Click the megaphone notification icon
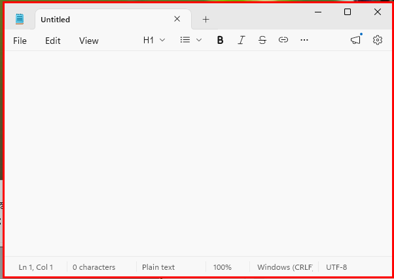Screen dimensions: 394x279 (355, 40)
